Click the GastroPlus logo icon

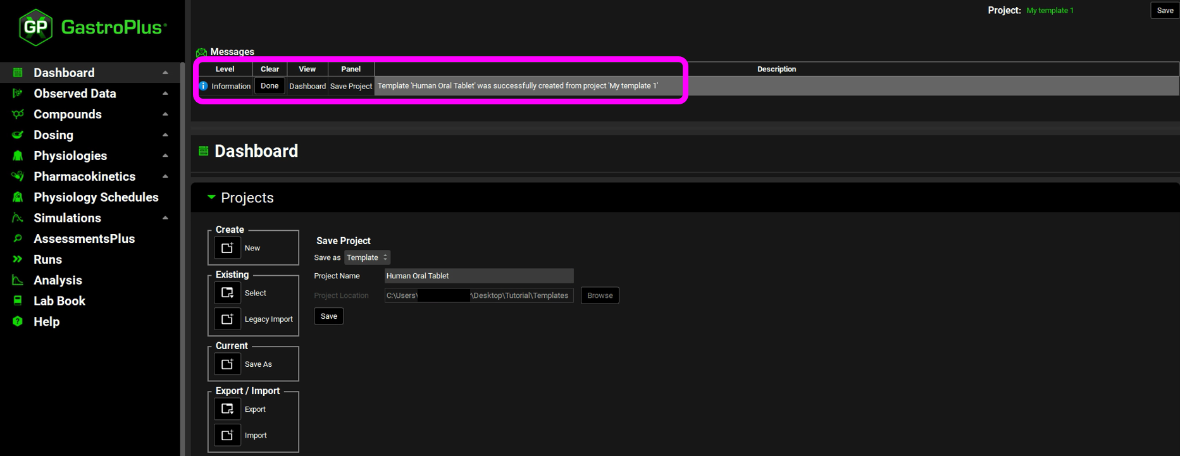(x=35, y=27)
